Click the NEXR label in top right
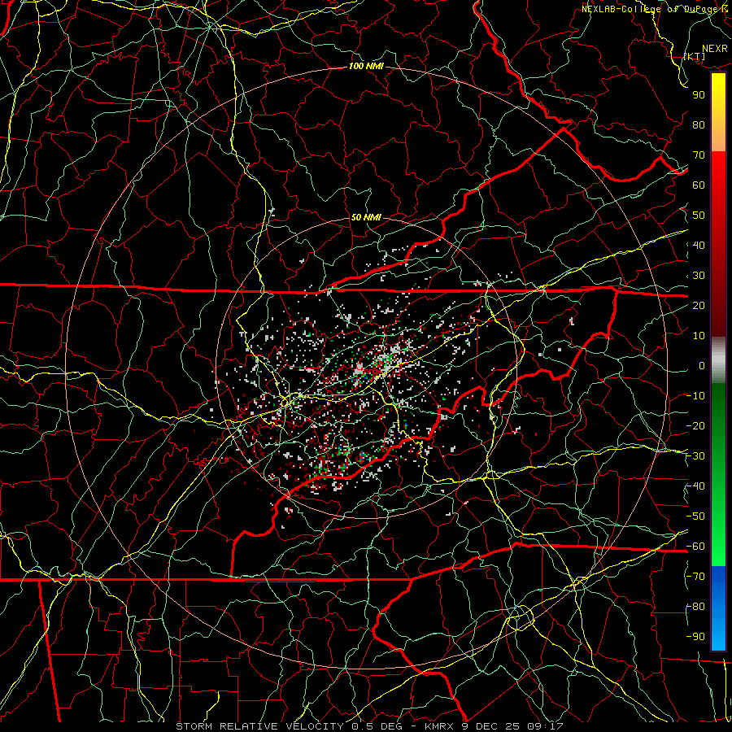The height and width of the screenshot is (732, 732). click(x=715, y=49)
